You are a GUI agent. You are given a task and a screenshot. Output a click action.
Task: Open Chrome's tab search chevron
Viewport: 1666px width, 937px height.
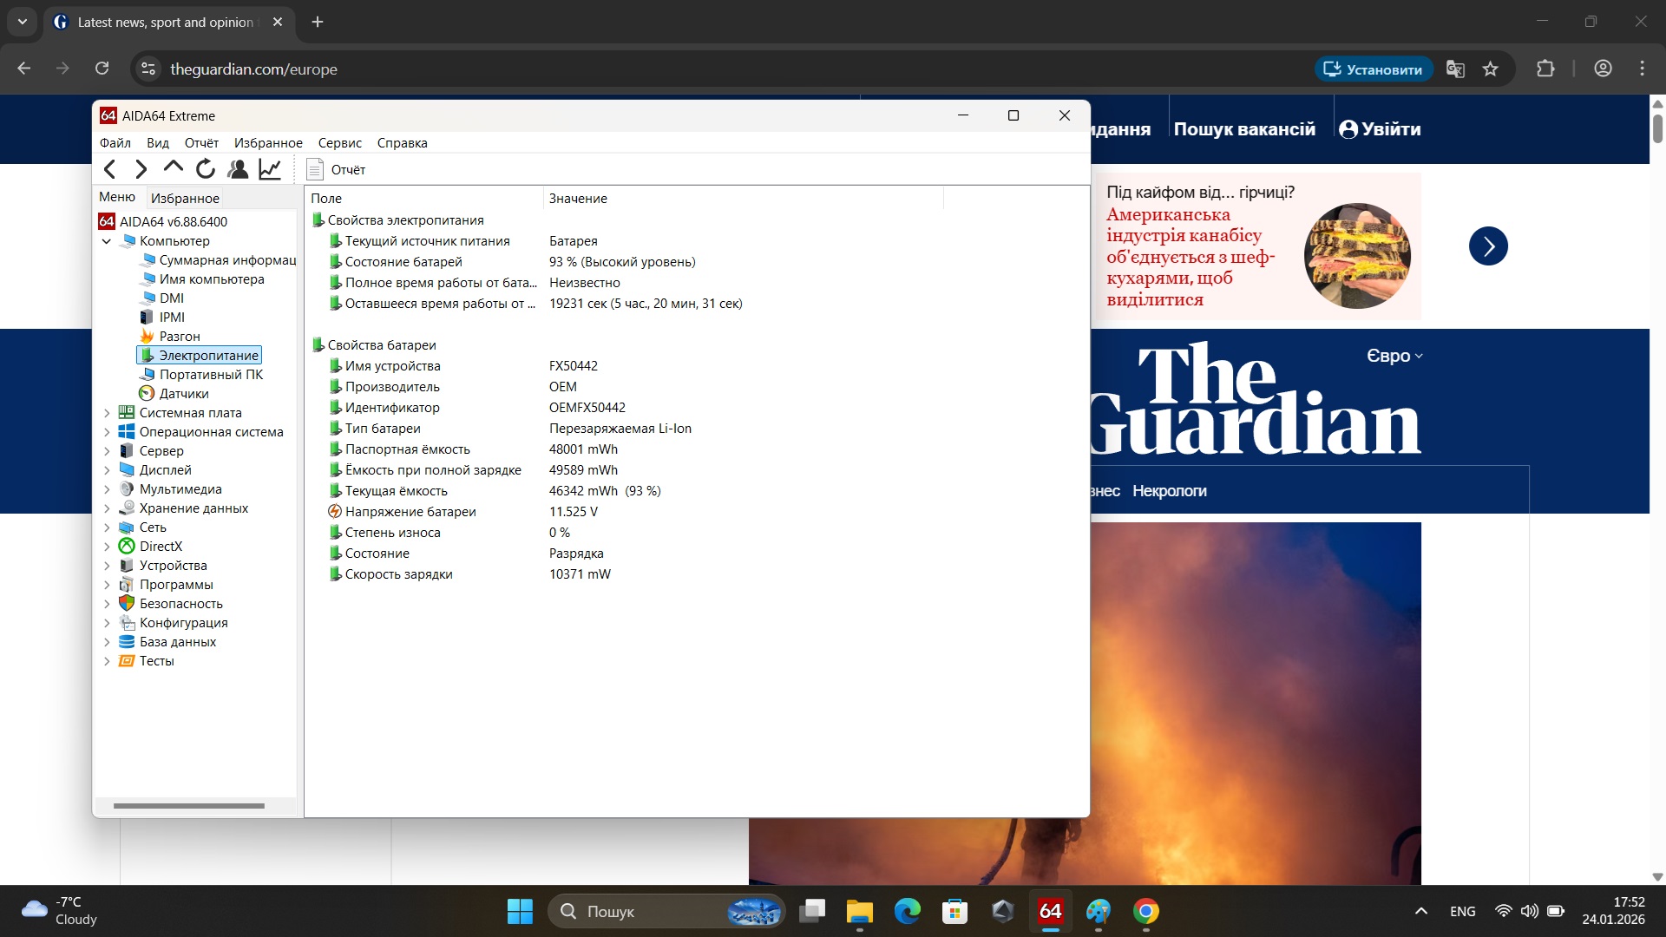[x=22, y=22]
